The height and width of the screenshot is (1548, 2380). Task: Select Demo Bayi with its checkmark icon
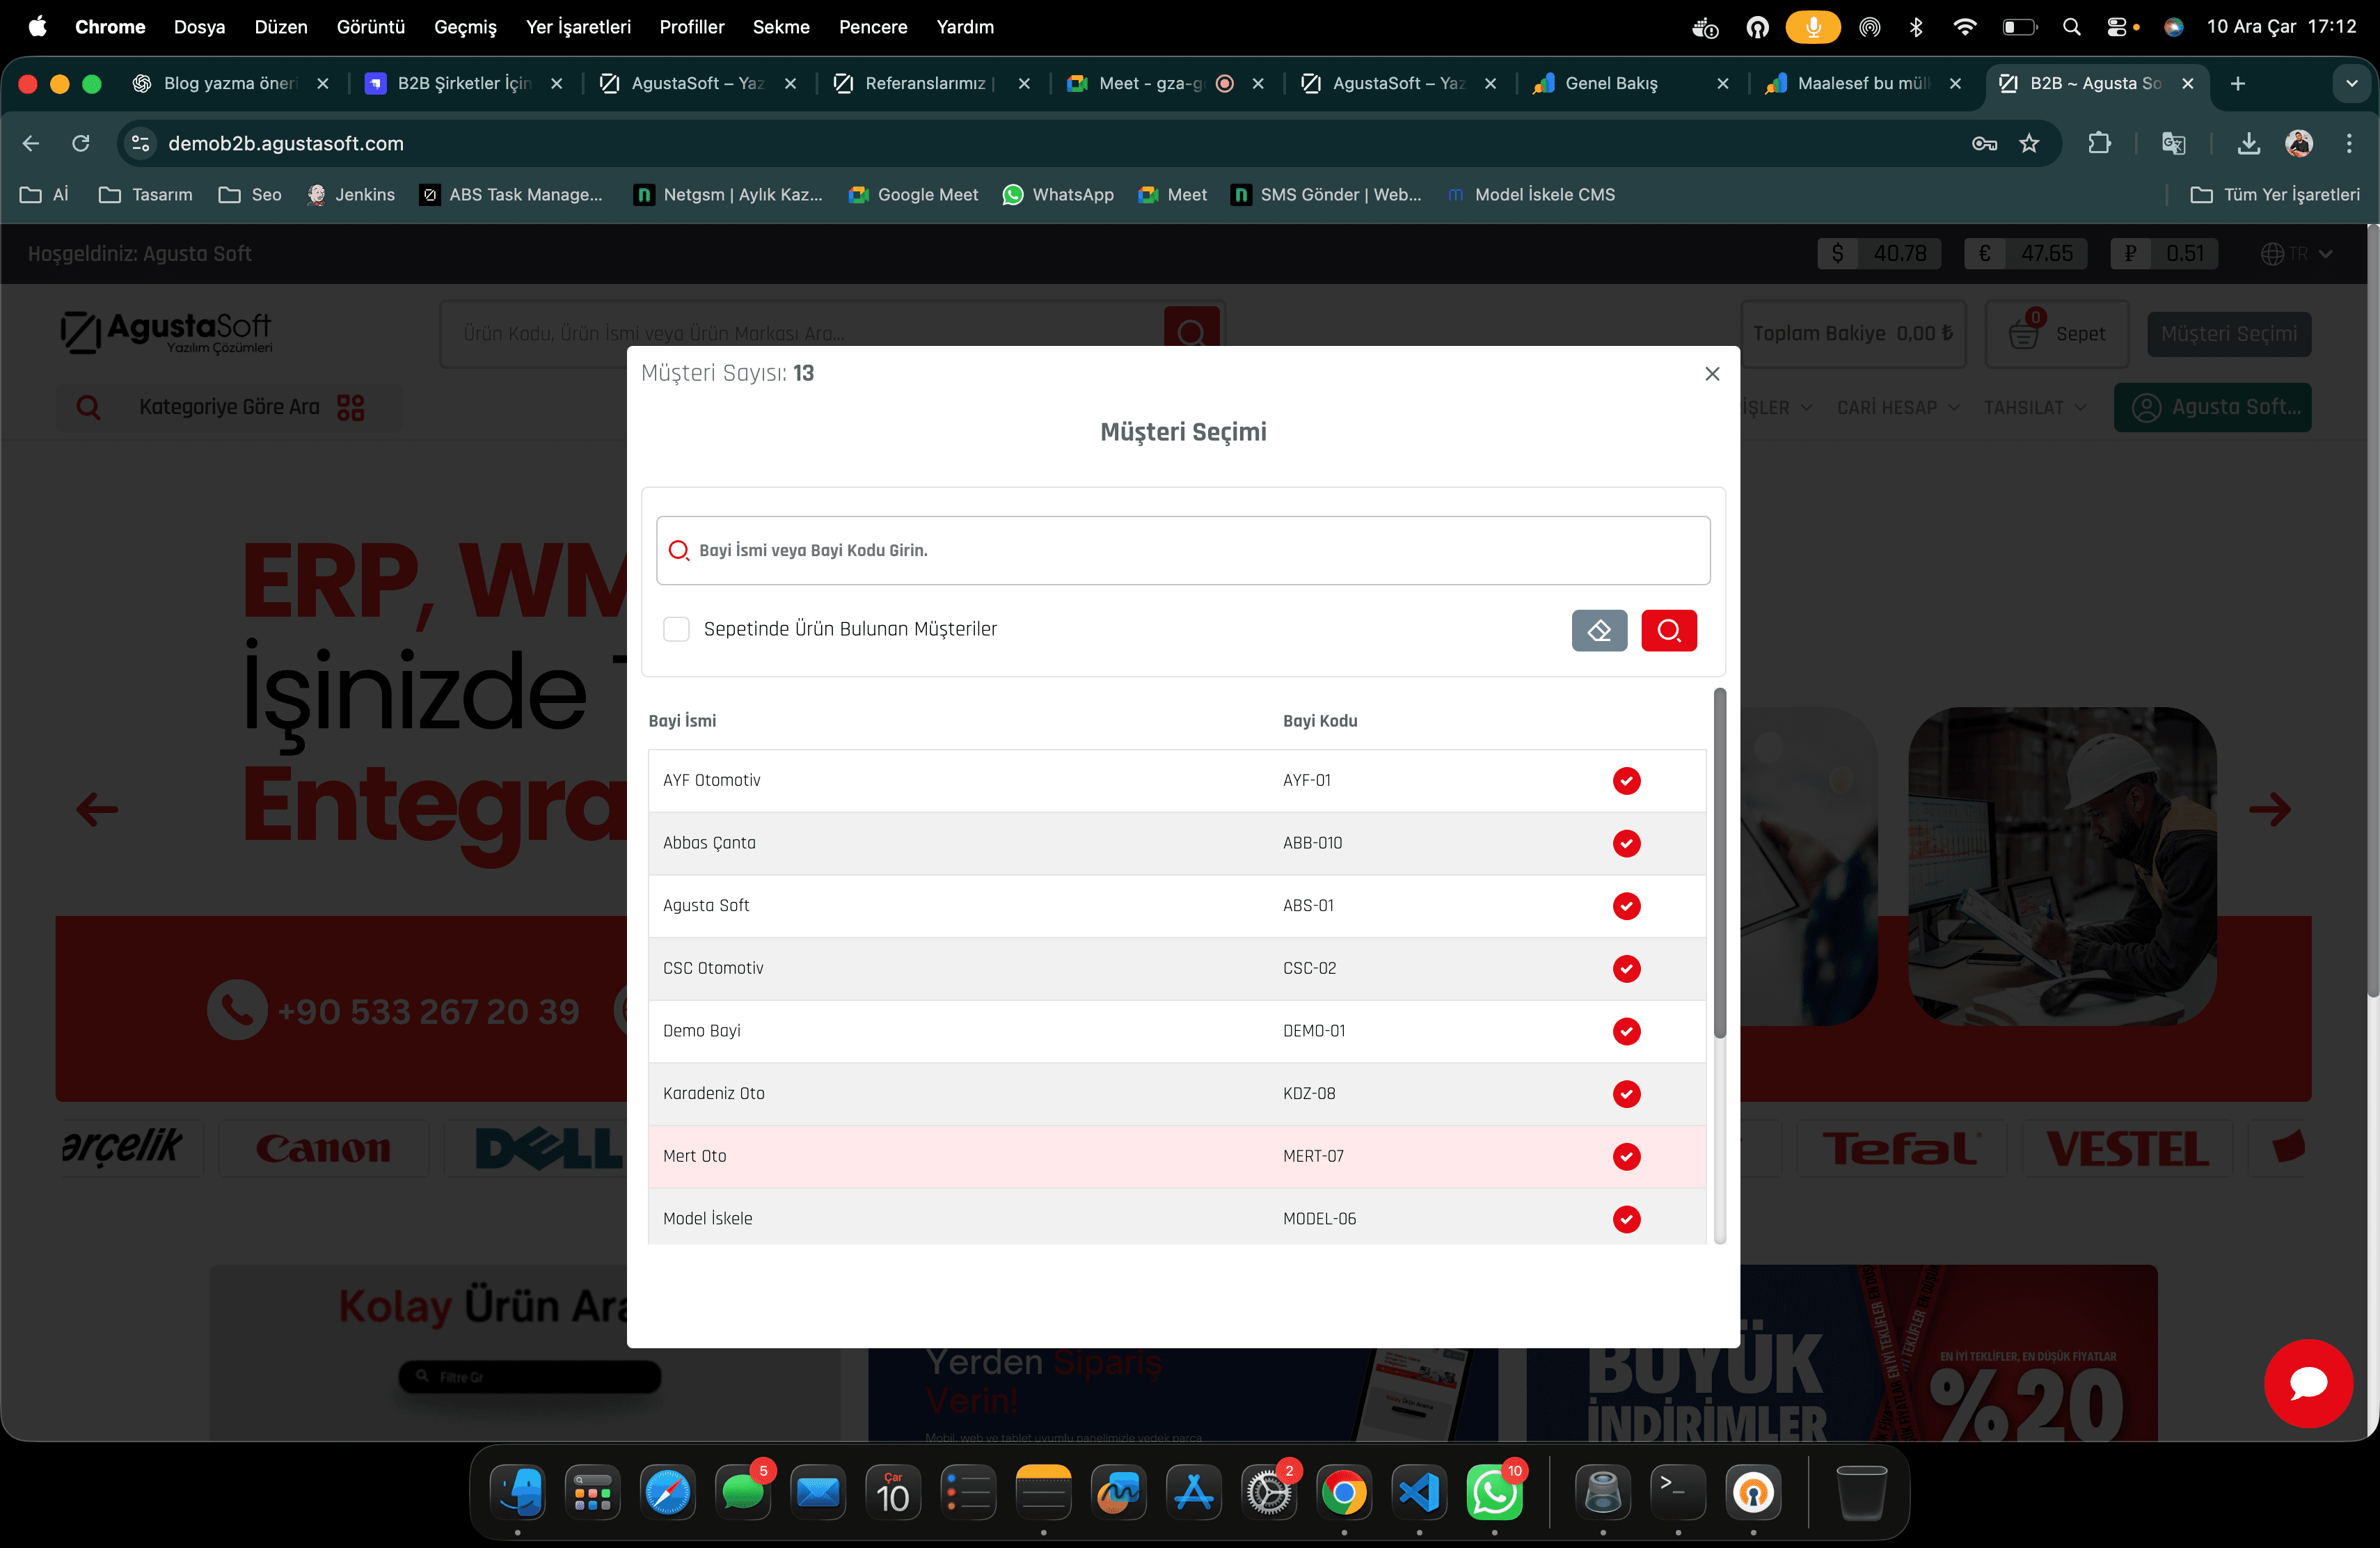click(x=1626, y=1031)
